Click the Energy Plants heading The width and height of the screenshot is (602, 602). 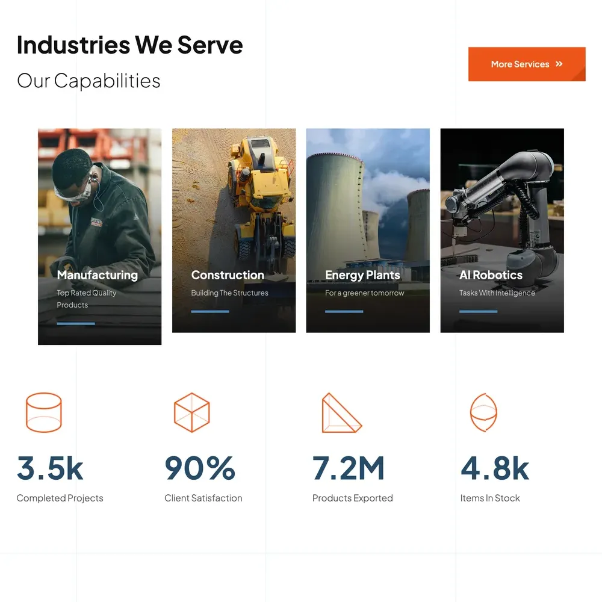pos(362,275)
